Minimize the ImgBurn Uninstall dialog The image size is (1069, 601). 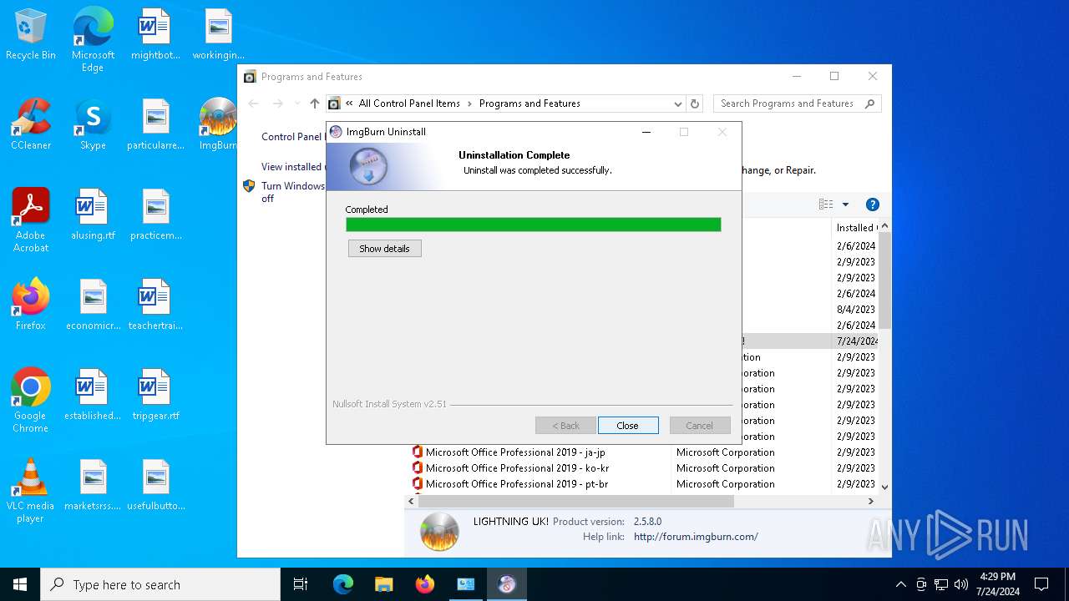tap(646, 132)
